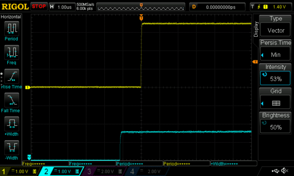Toggle channel 2 on the bottom bar
The height and width of the screenshot is (176, 294).
62,171
